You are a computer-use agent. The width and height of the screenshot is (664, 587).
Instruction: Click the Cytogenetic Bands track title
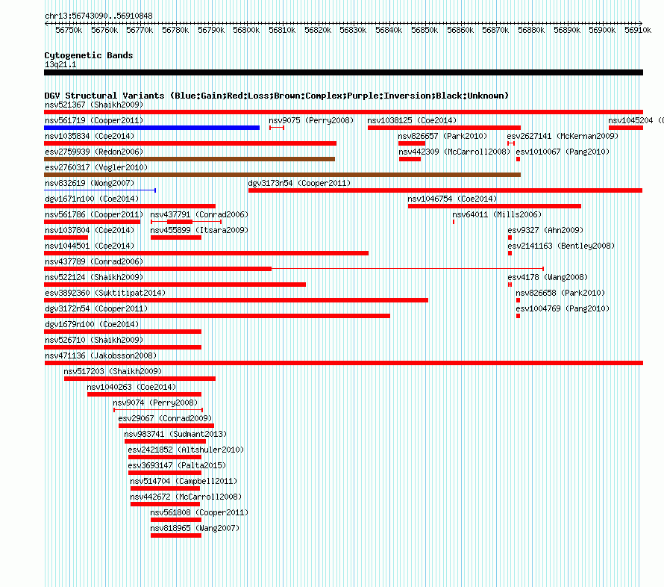(89, 55)
